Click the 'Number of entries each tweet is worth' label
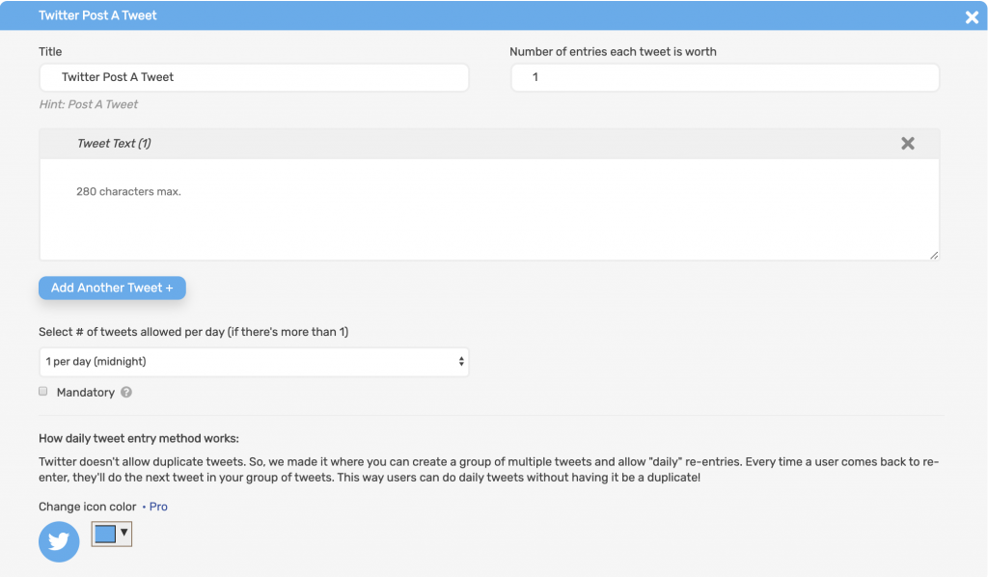This screenshot has height=577, width=988. pos(613,52)
